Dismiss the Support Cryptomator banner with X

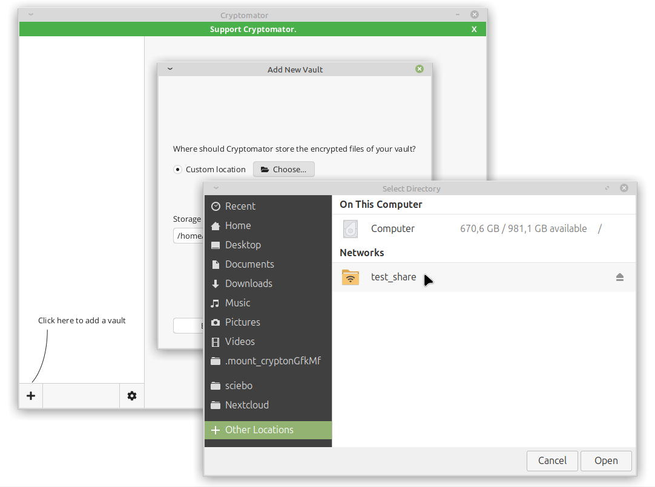pyautogui.click(x=474, y=29)
